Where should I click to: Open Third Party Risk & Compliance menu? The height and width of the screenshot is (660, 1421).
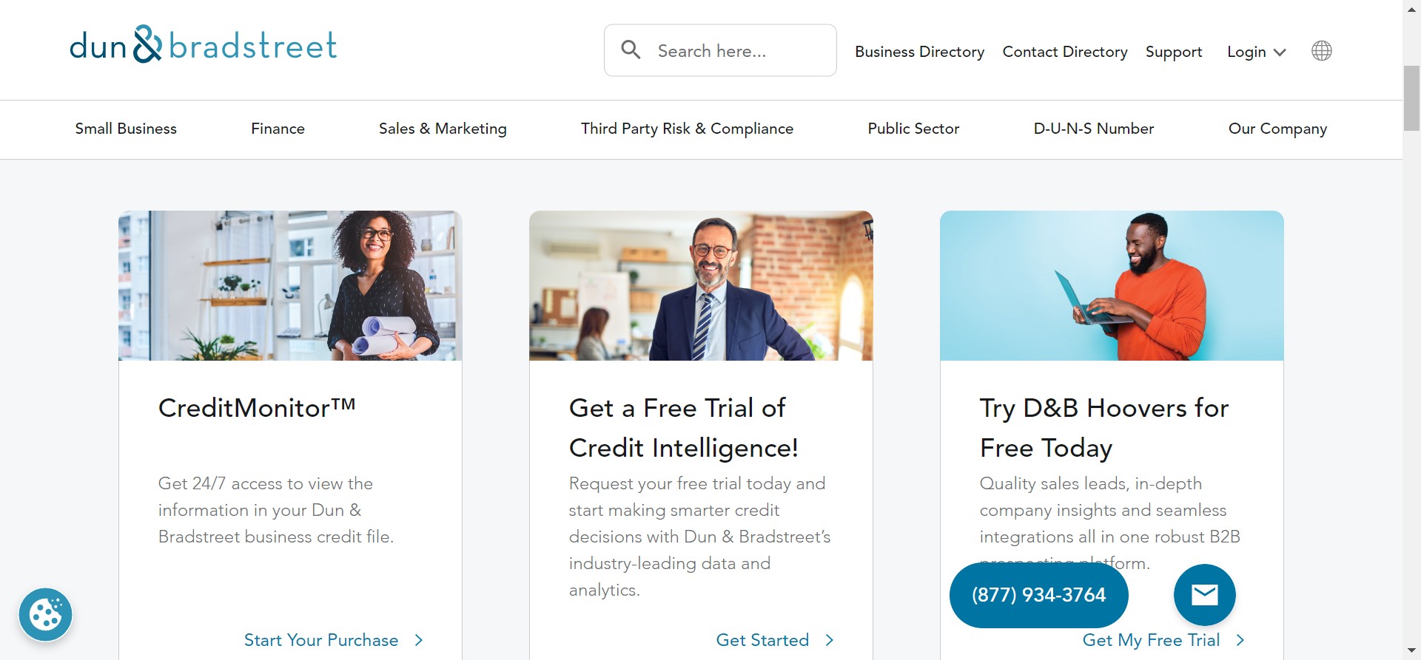pyautogui.click(x=687, y=129)
